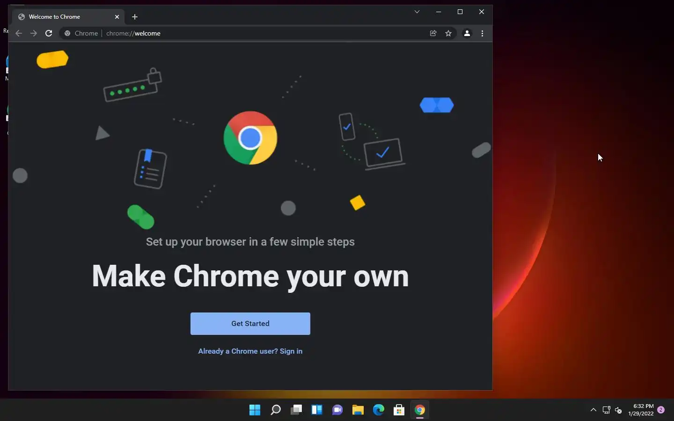Open File Explorer from taskbar

[x=358, y=410]
